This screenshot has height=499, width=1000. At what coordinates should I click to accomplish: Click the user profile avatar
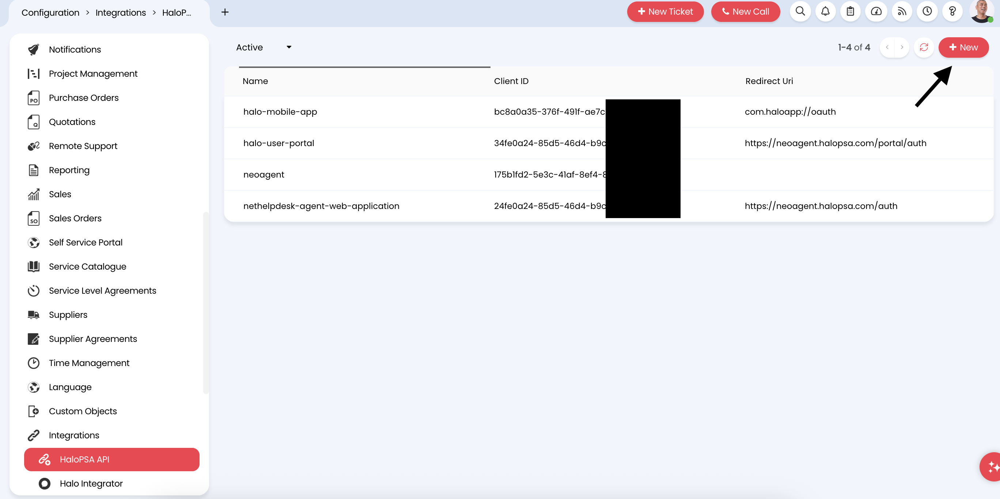point(981,11)
